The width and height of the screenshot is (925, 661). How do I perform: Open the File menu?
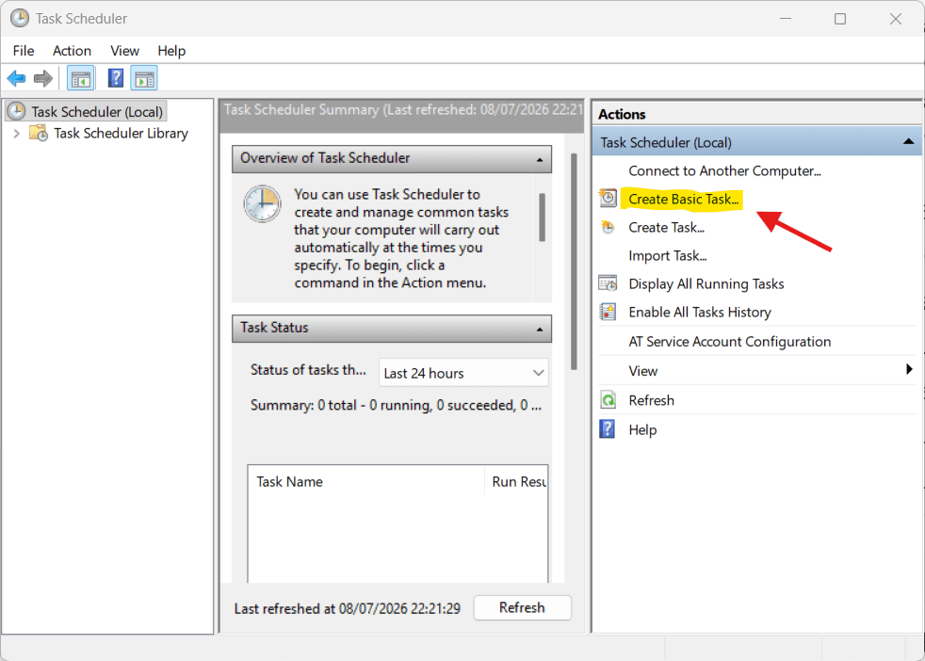coord(24,51)
